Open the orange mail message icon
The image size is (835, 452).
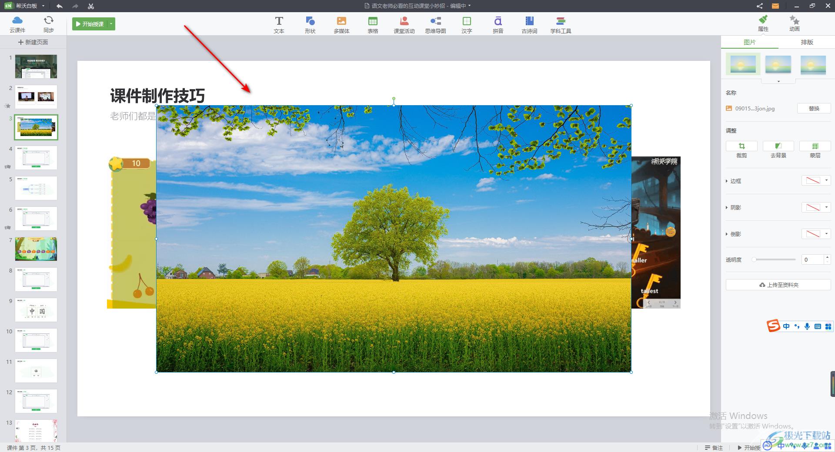click(x=775, y=6)
